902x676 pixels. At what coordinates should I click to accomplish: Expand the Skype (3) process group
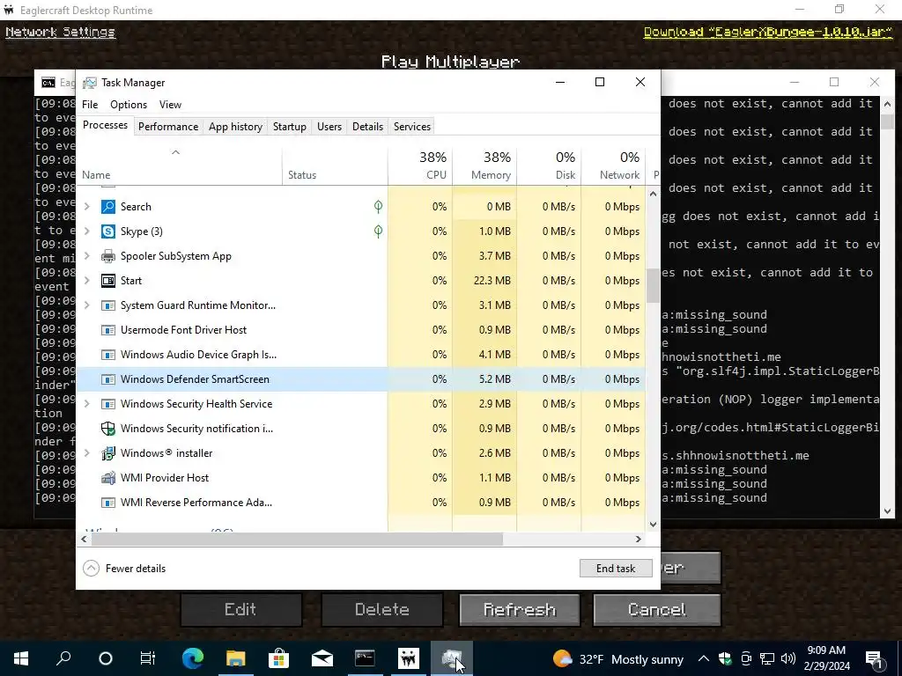point(87,231)
